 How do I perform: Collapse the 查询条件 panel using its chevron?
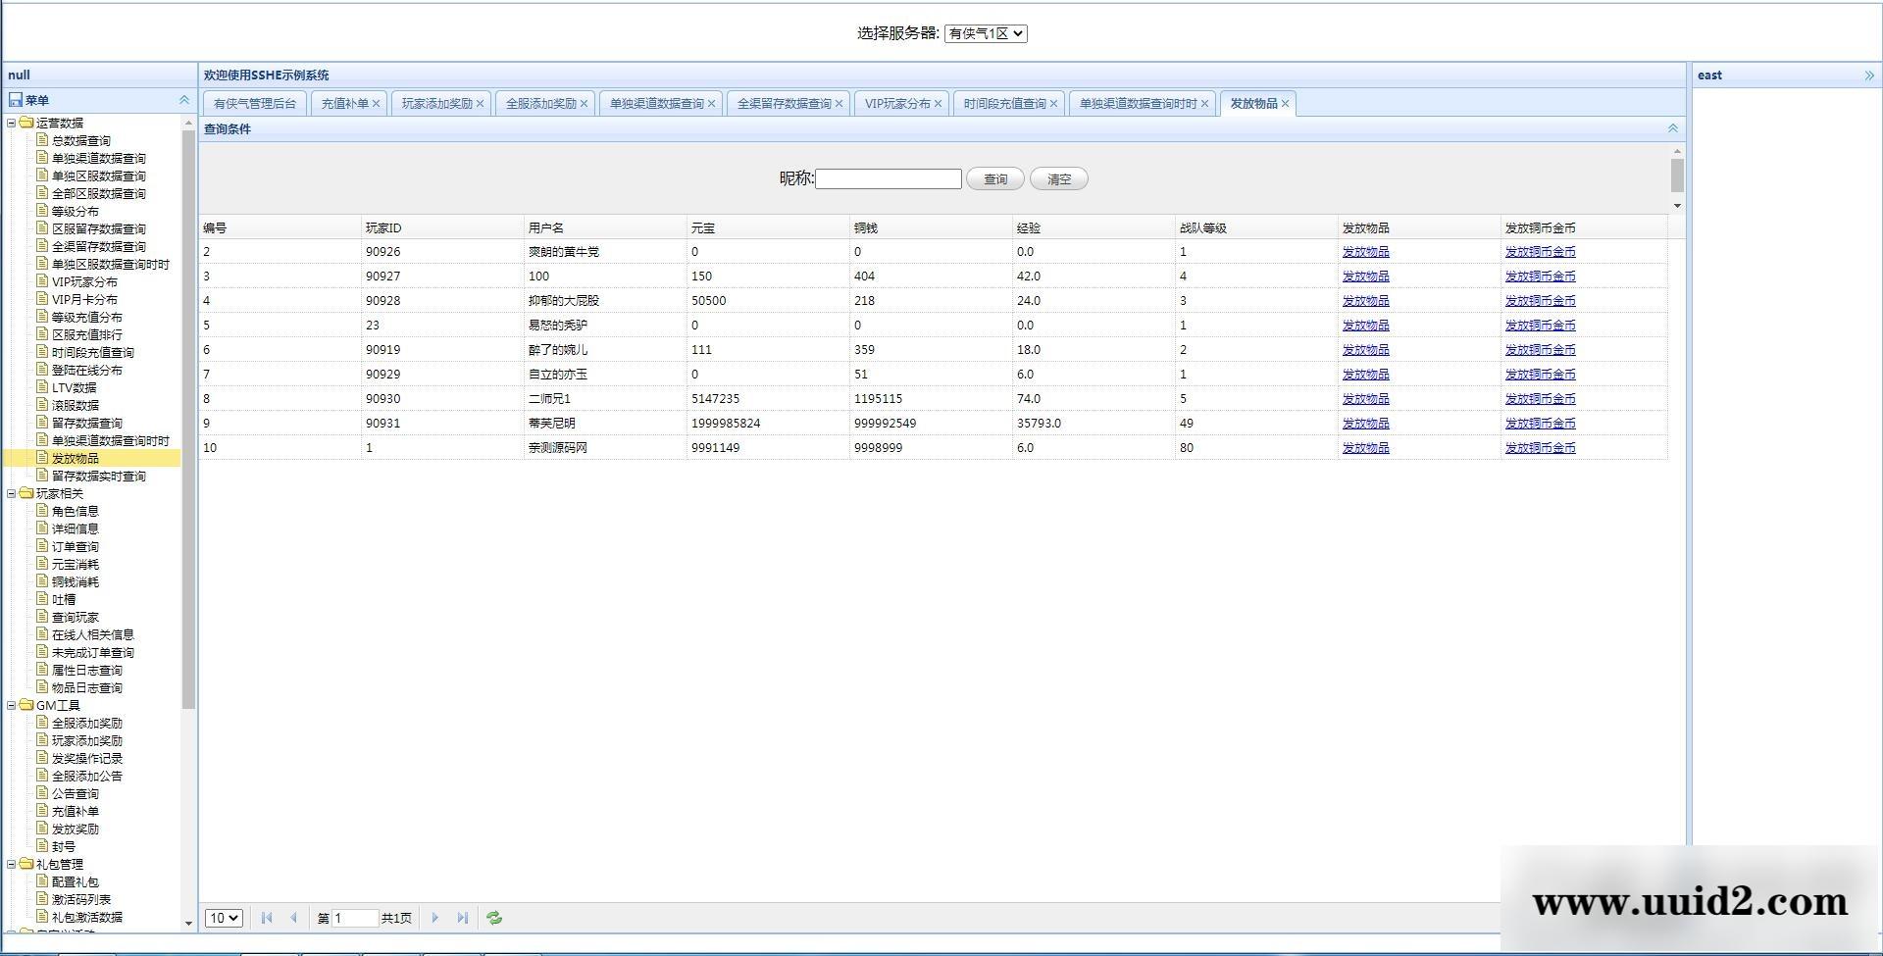(x=1672, y=128)
